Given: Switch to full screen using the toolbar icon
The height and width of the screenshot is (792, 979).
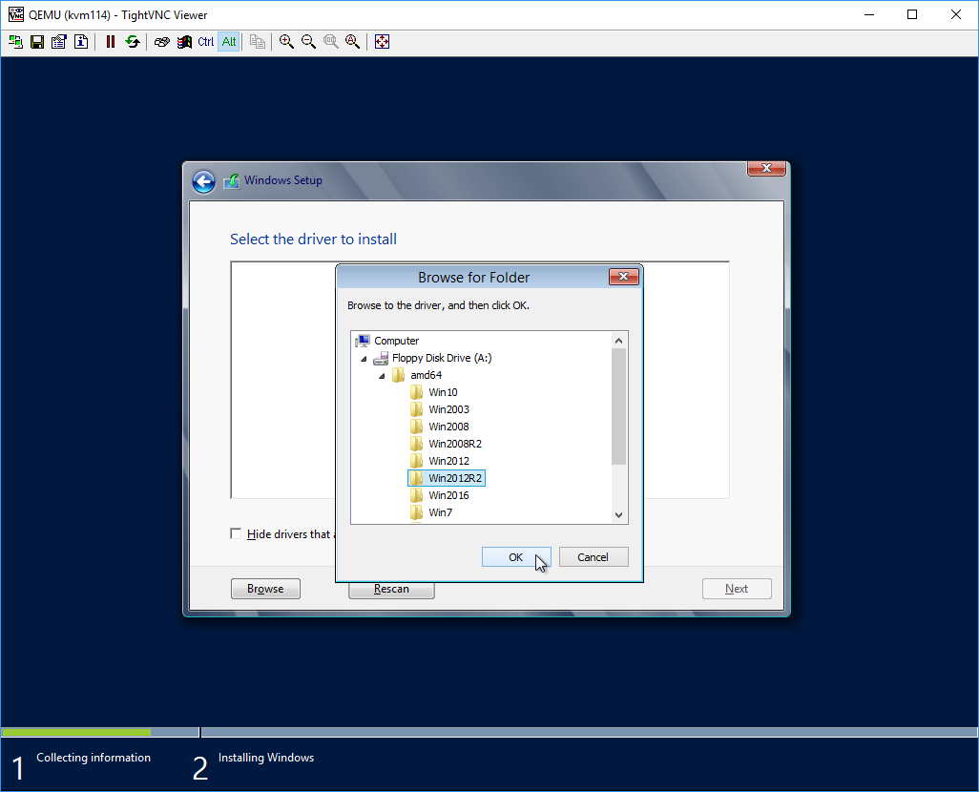Looking at the screenshot, I should tap(382, 42).
